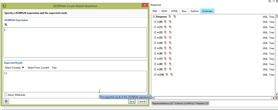Screen dimensions: 278x110
Task: Expand the e [7] node
Action: pyautogui.click(x=155, y=59)
